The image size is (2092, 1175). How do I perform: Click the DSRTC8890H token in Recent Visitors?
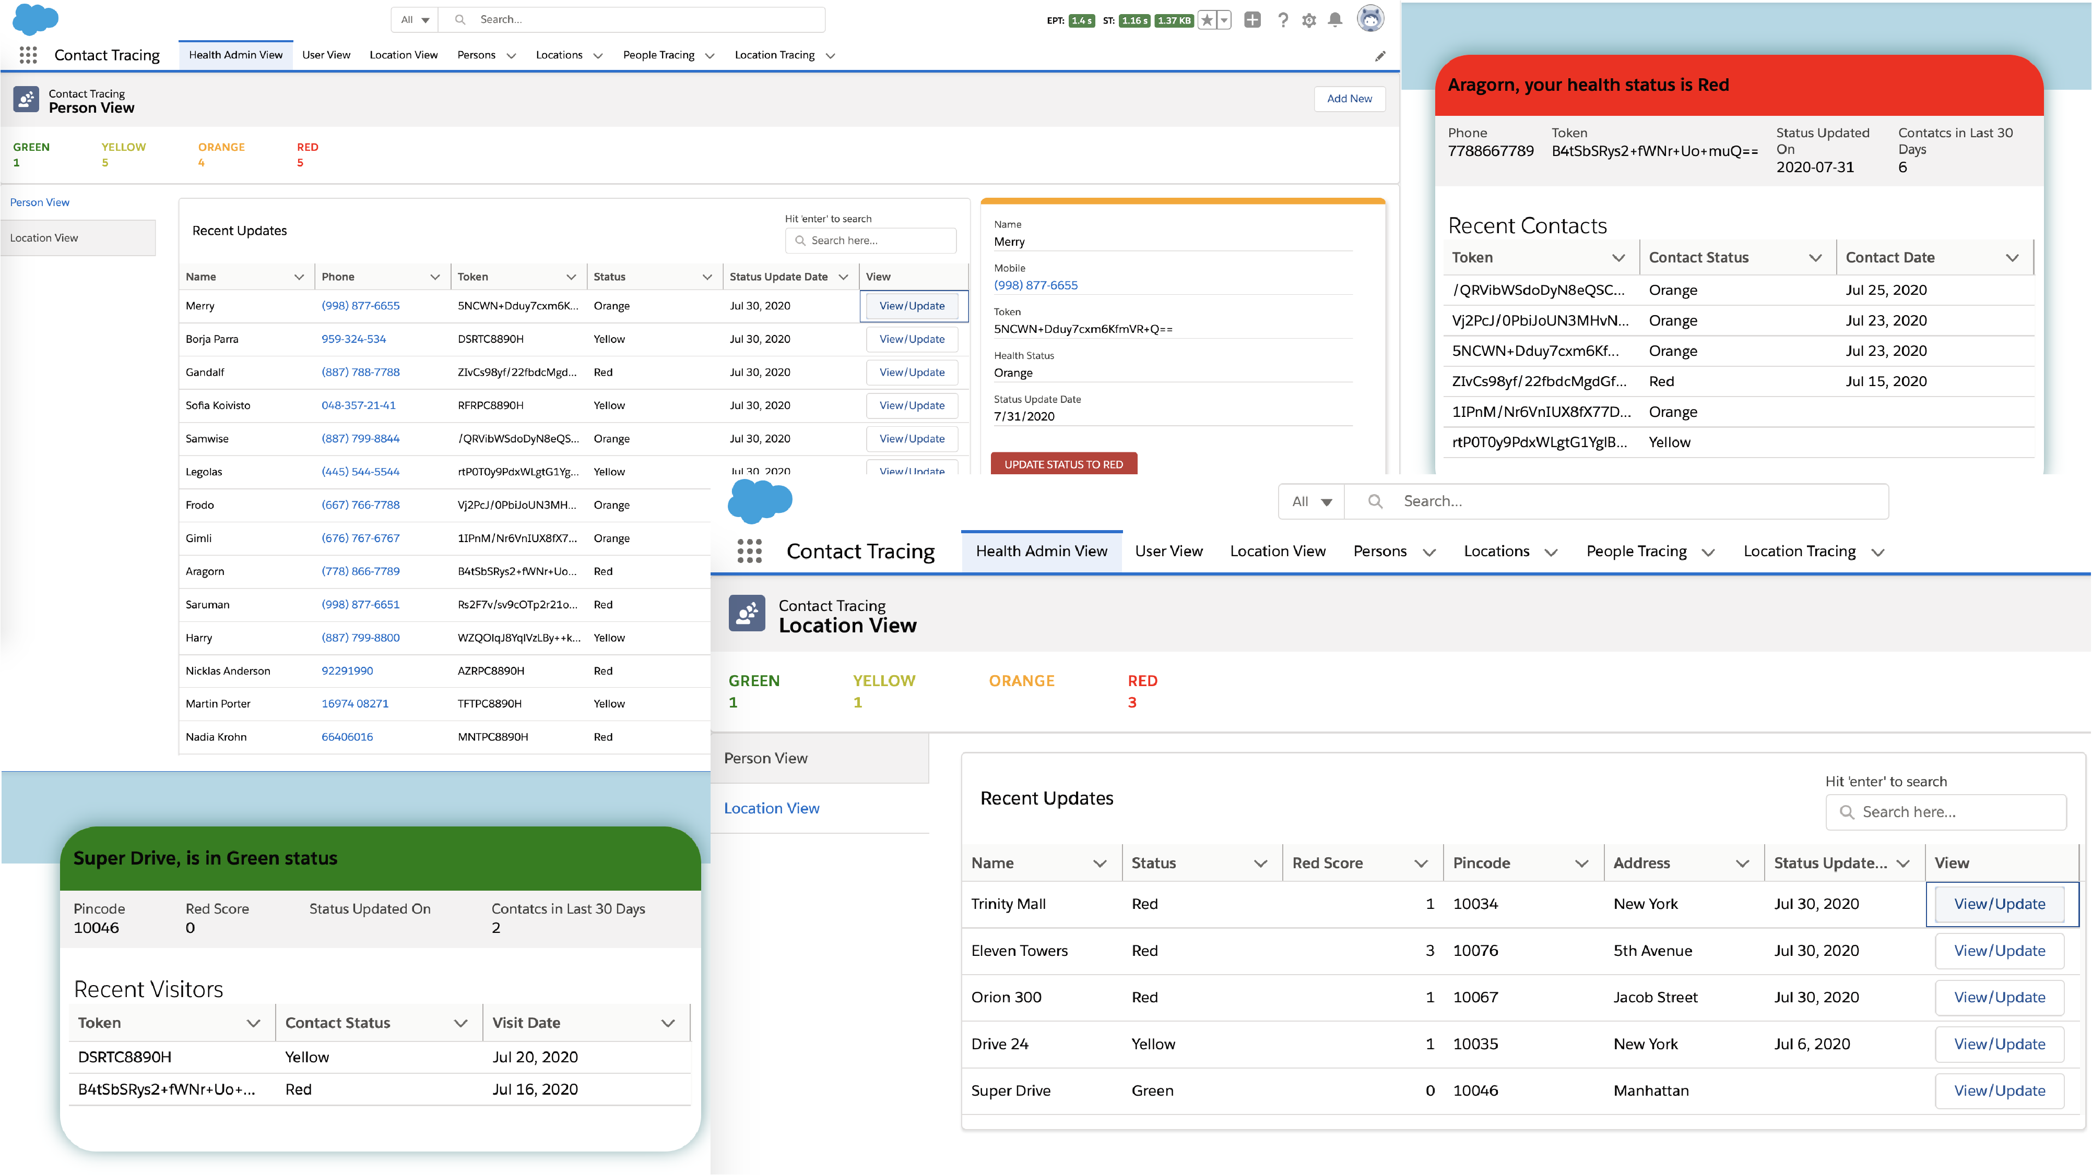point(125,1057)
